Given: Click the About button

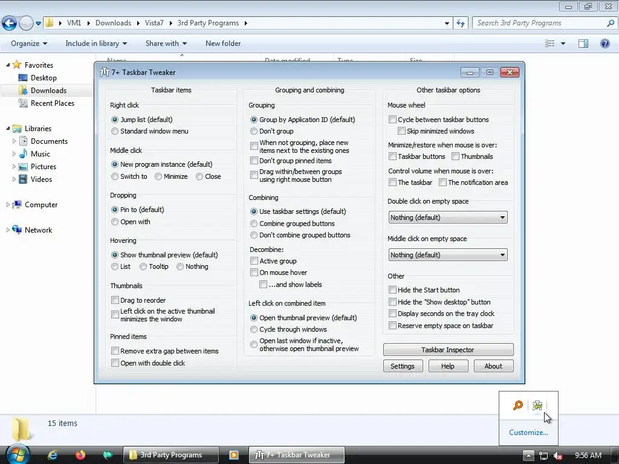Looking at the screenshot, I should click(x=493, y=366).
